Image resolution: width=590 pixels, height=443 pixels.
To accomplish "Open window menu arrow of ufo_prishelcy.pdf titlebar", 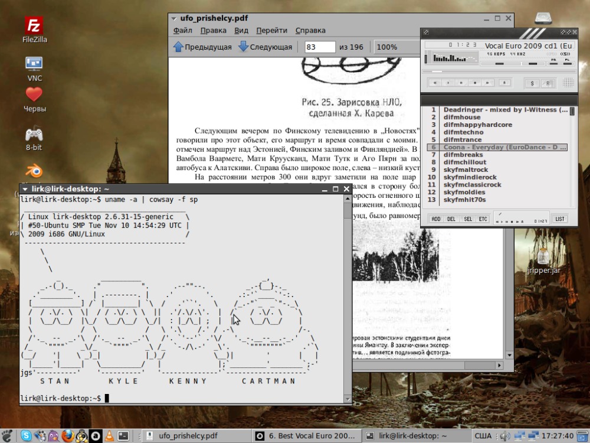I will [x=174, y=18].
